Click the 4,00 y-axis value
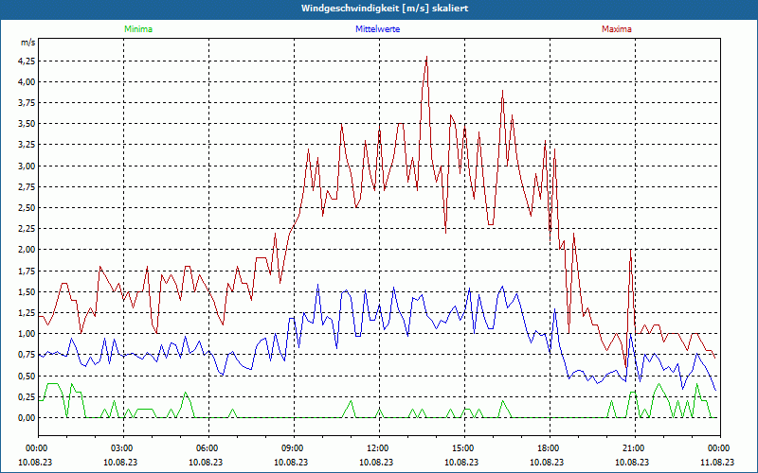Viewport: 758px width, 473px height. [27, 82]
